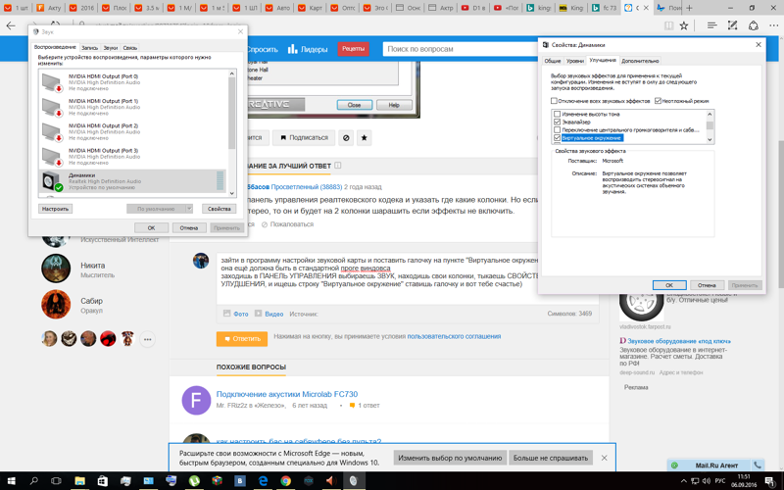The height and width of the screenshot is (490, 784).
Task: Show hidden tray icons chevron
Action: pyautogui.click(x=683, y=481)
